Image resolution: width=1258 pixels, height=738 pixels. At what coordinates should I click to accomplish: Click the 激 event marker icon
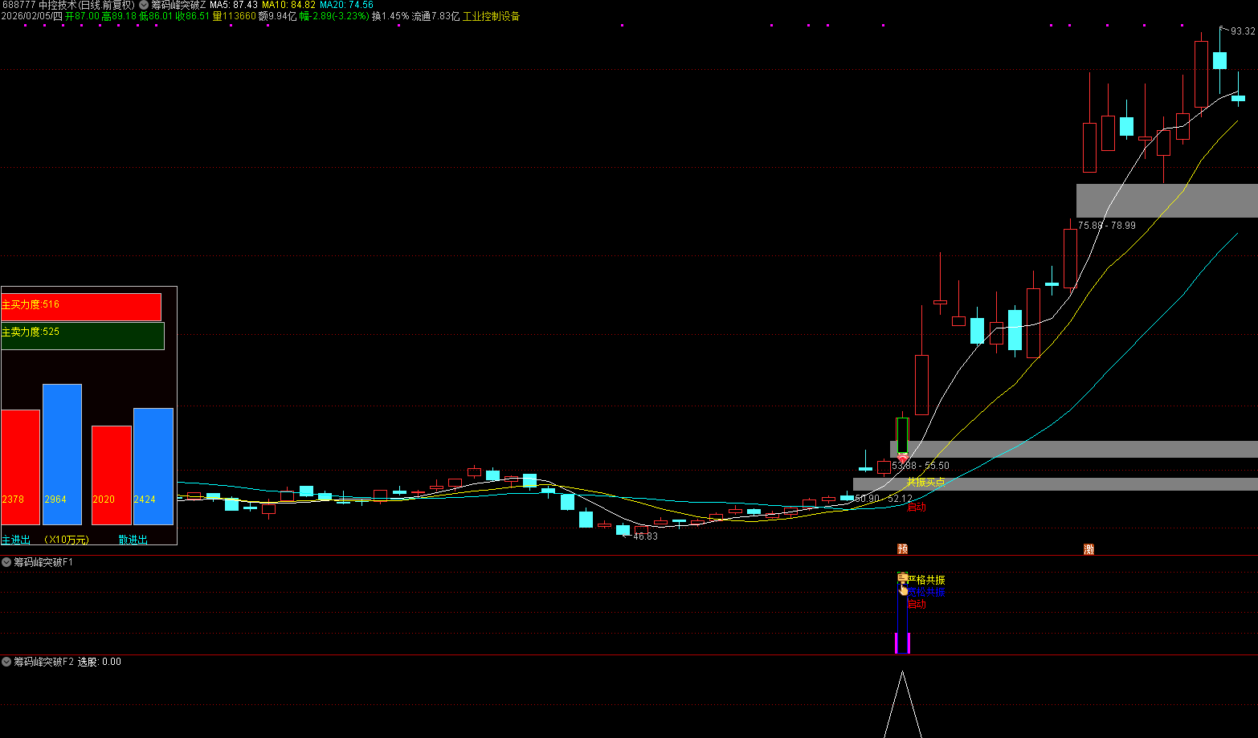1088,549
